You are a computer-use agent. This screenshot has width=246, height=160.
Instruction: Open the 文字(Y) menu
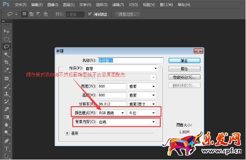coord(85,5)
